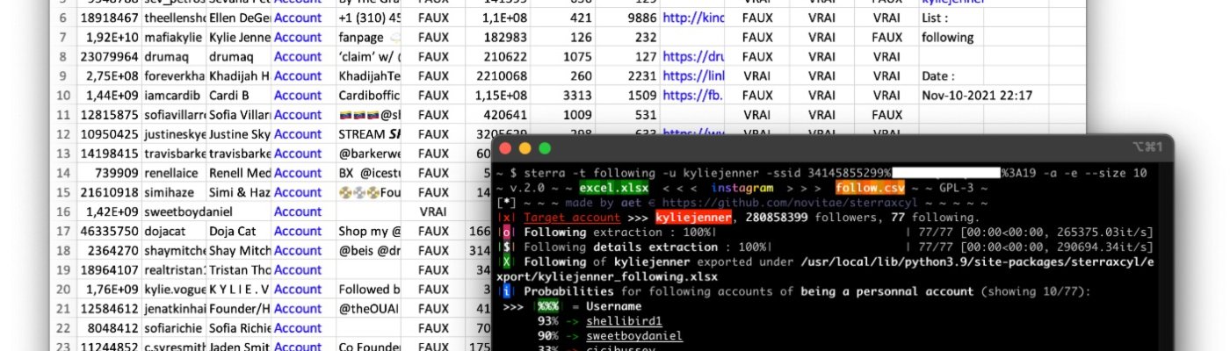Click the green '%%%' column header in terminal
Viewport: 1230px width, 351px height.
click(546, 306)
